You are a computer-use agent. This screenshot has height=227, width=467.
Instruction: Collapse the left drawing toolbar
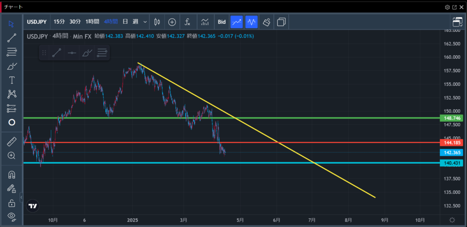[21, 197]
